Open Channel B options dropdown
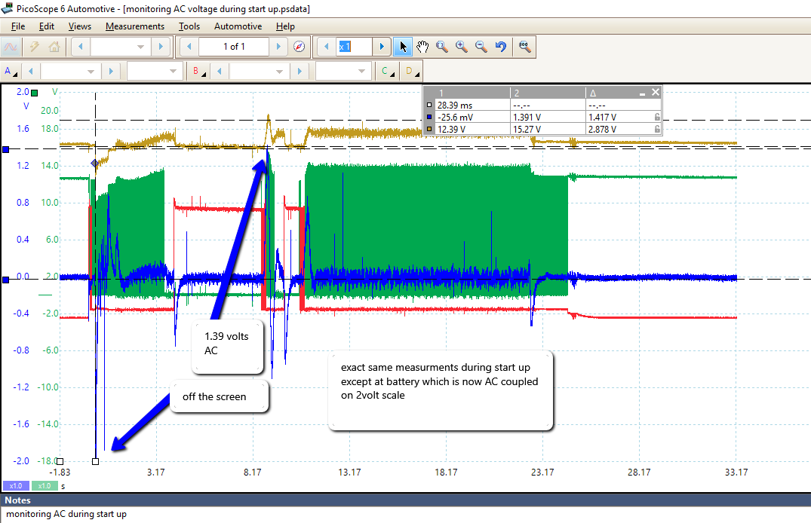 (199, 72)
